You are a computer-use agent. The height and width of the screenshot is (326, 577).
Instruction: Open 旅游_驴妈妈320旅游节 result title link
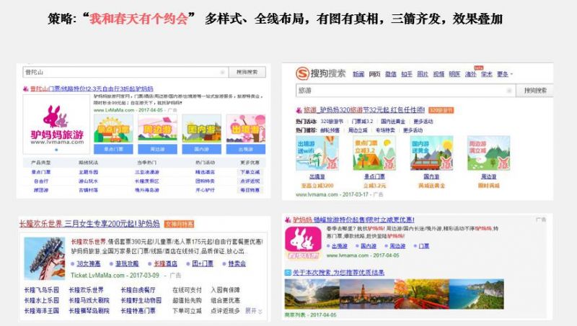click(364, 110)
